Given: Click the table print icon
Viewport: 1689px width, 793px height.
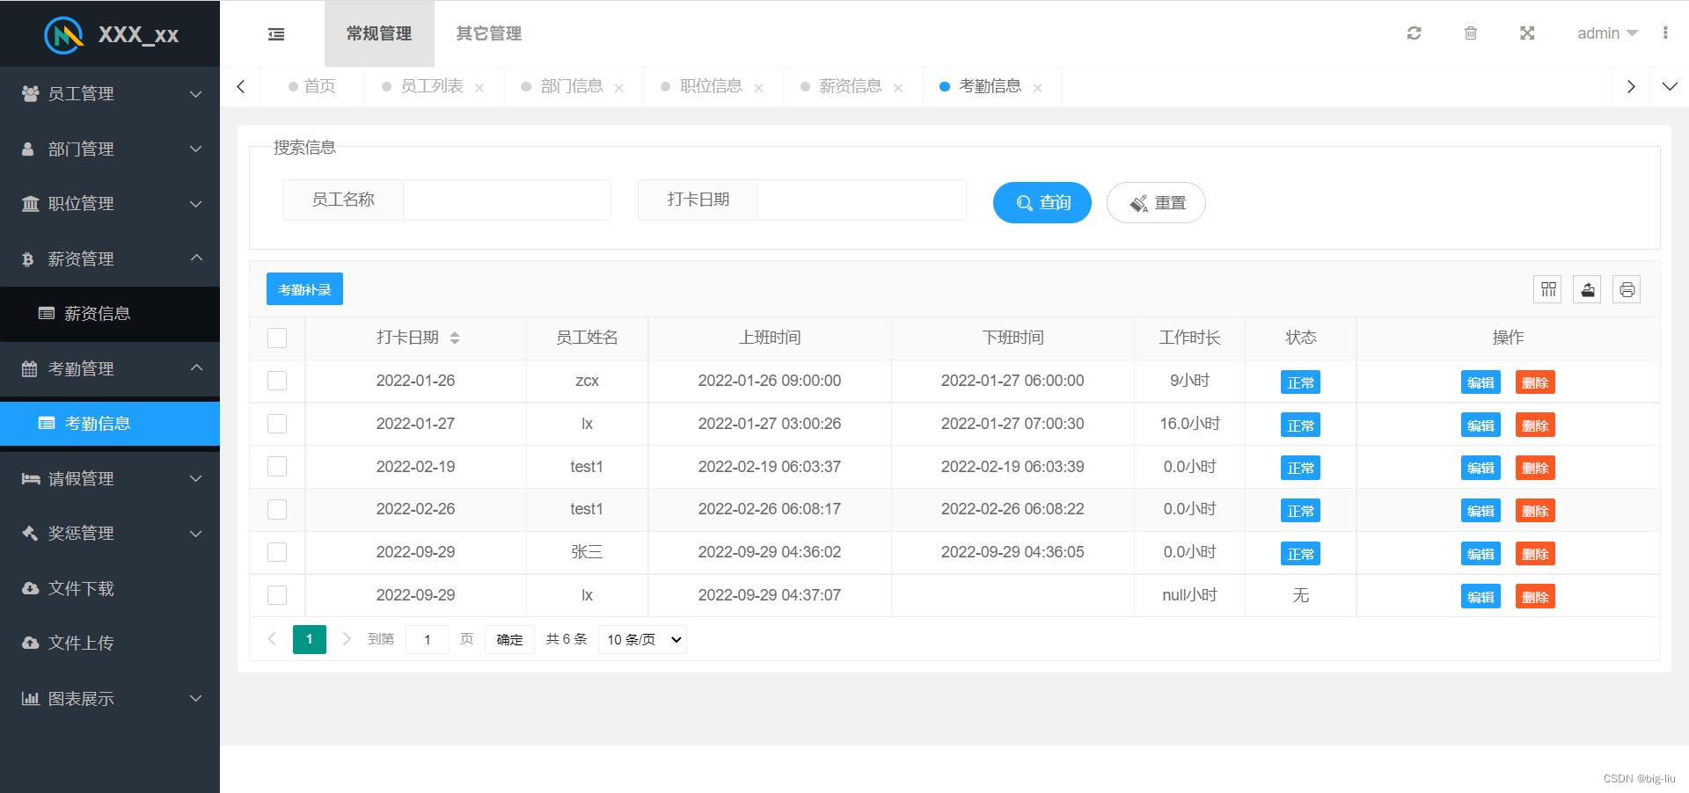Looking at the screenshot, I should tap(1627, 289).
